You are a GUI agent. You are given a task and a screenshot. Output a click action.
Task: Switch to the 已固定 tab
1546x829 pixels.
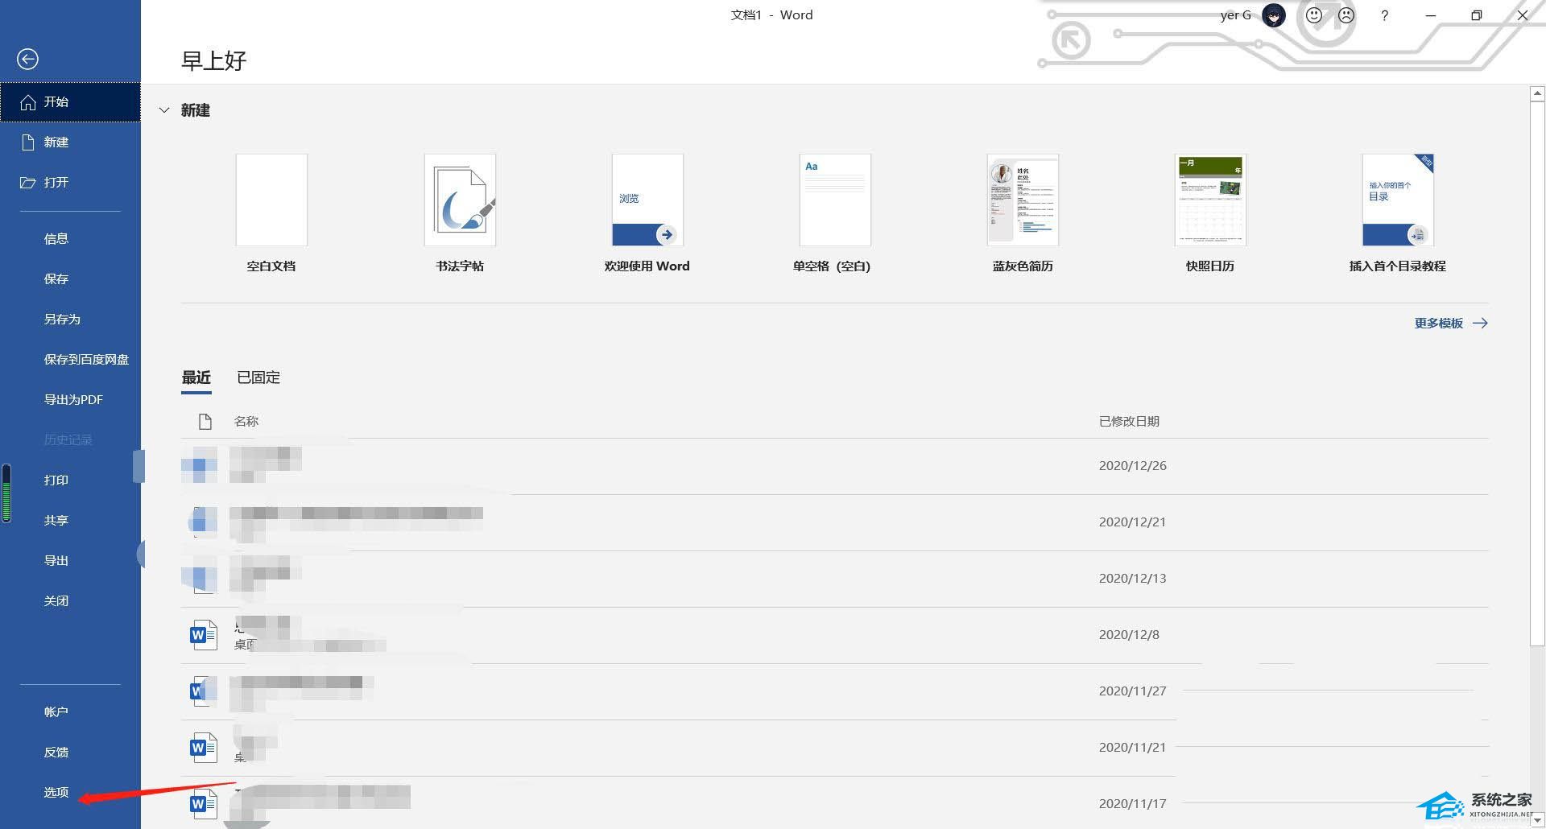[258, 377]
